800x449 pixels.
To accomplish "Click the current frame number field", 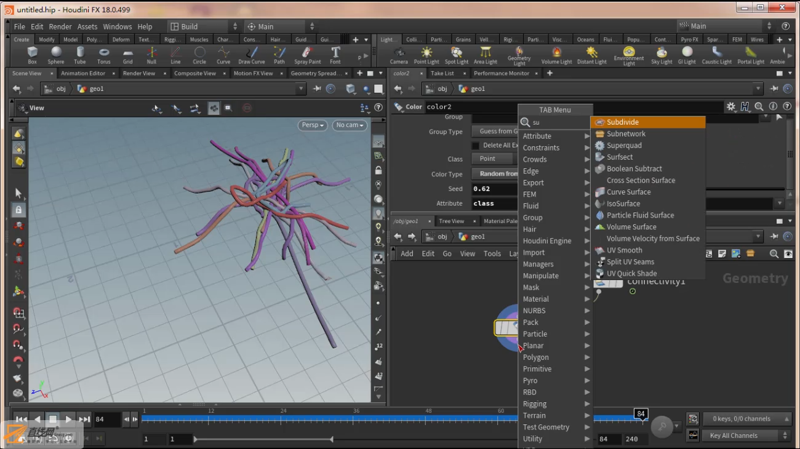I will pyautogui.click(x=107, y=419).
